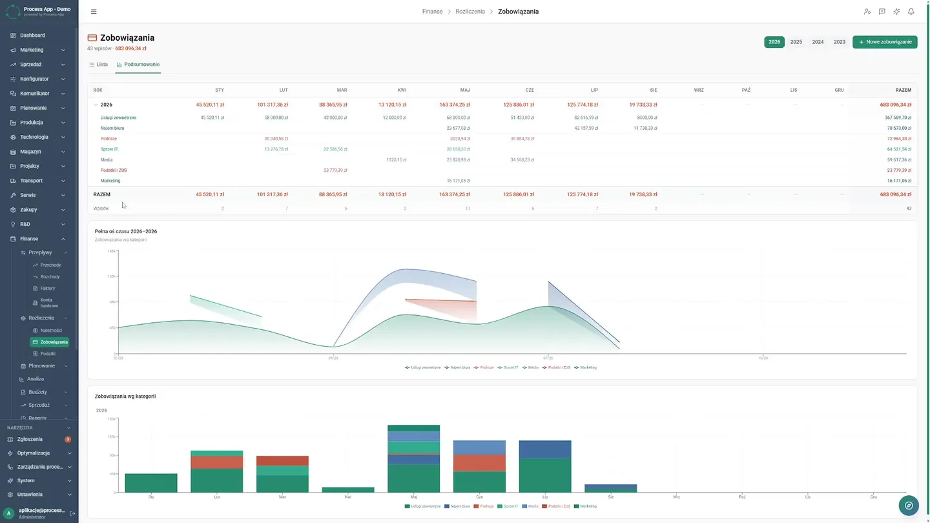Toggle Media in bar chart legend
This screenshot has width=930, height=523.
point(530,506)
